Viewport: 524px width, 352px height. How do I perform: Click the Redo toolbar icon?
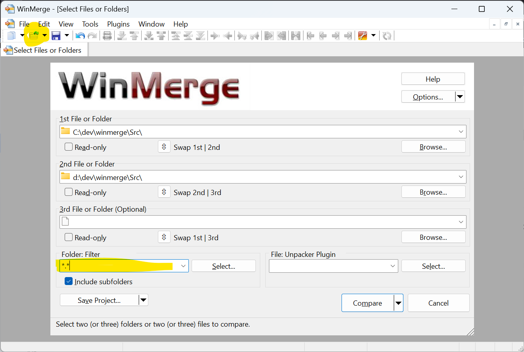[92, 35]
